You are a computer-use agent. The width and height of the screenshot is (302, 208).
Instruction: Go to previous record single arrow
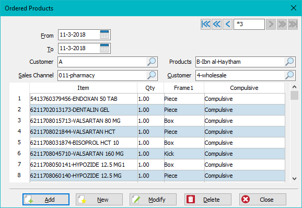coord(227,24)
